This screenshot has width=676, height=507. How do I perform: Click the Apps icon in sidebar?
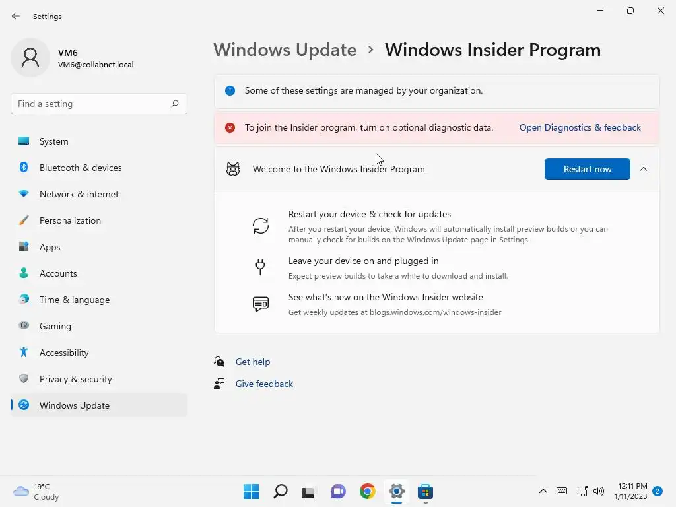24,247
